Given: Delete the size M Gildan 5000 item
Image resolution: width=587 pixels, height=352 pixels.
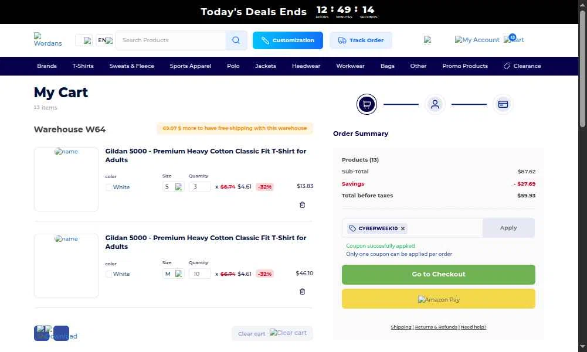Looking at the screenshot, I should tap(302, 292).
